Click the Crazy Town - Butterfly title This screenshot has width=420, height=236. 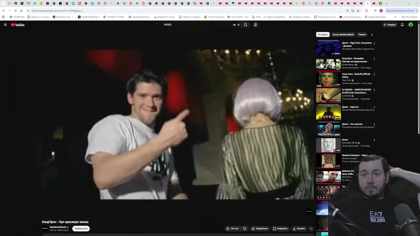coord(356,75)
